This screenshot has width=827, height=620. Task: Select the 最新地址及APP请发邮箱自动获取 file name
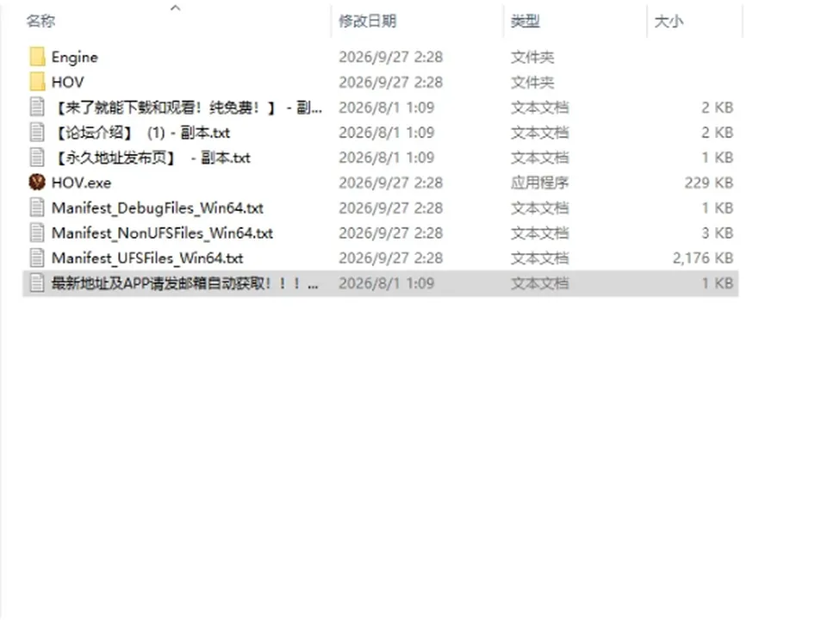tap(185, 283)
